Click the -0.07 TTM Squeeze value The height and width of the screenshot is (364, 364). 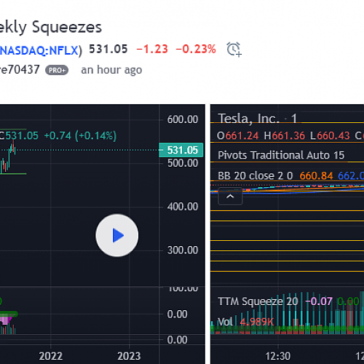319,301
